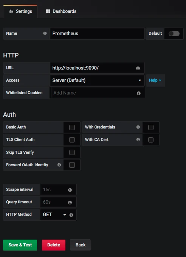
Task: Select the Settings tab
Action: click(x=20, y=11)
